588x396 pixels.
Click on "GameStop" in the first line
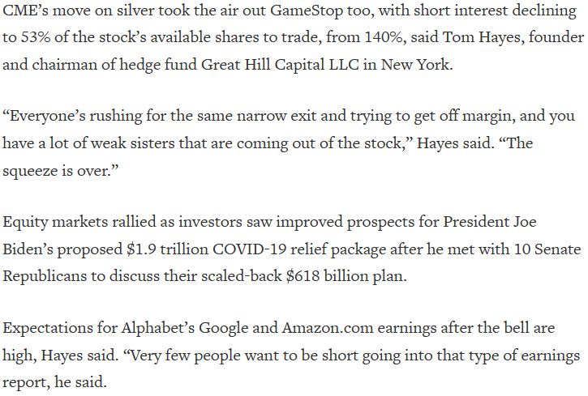(x=307, y=11)
